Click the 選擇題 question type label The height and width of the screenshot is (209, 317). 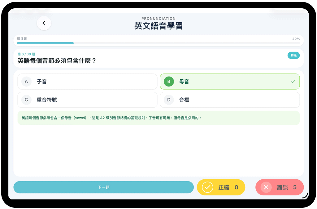pos(22,39)
